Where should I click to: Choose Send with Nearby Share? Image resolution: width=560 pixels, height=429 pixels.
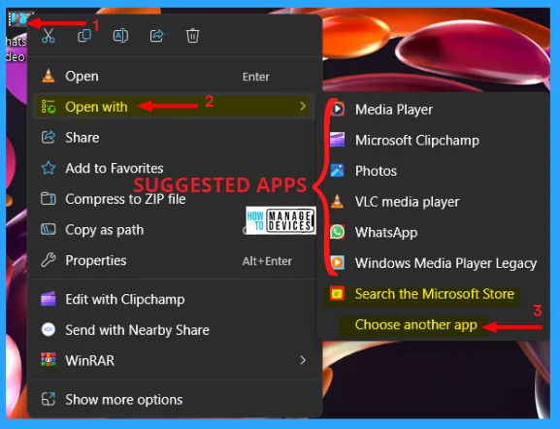point(174,330)
